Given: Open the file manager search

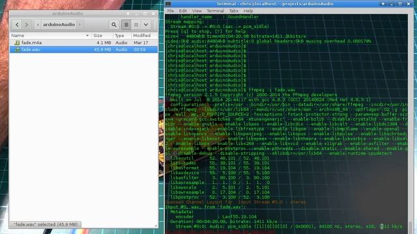Looking at the screenshot, I should (114, 25).
